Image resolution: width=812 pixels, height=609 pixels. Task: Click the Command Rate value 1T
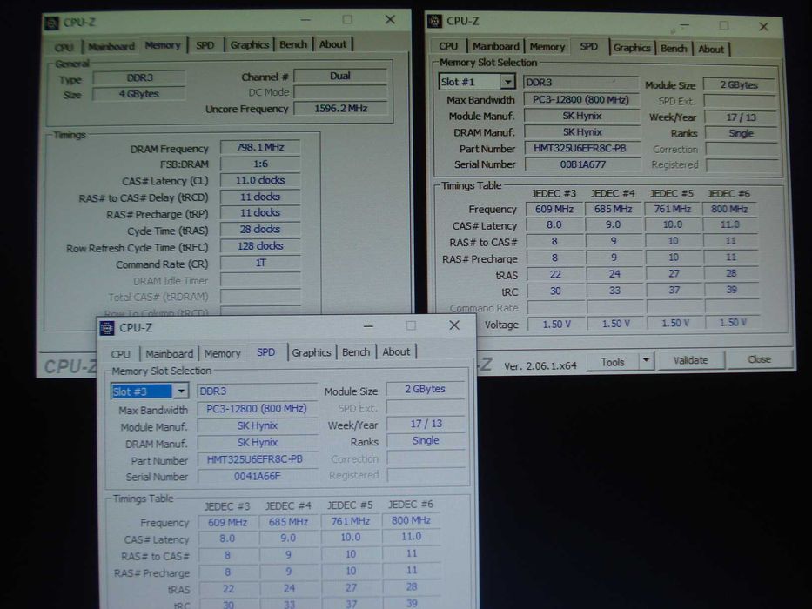point(260,263)
